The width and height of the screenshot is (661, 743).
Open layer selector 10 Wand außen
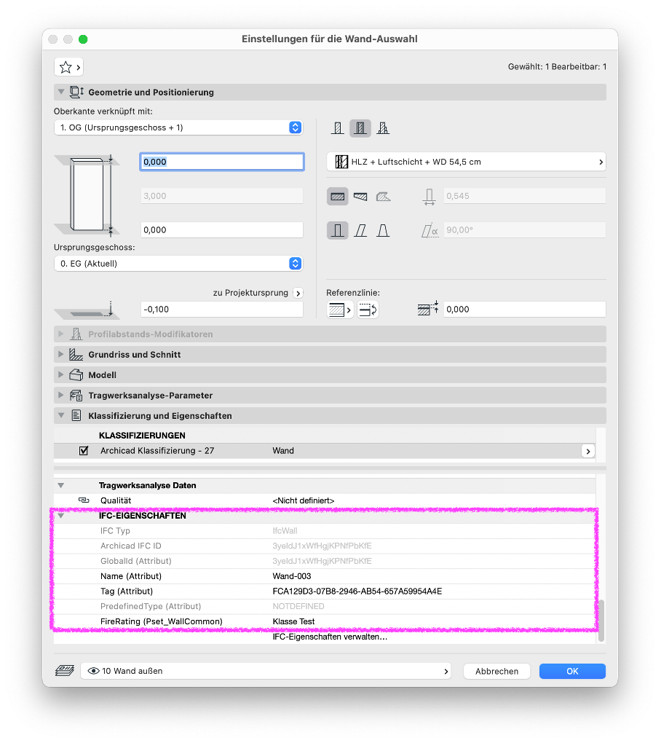coord(266,671)
